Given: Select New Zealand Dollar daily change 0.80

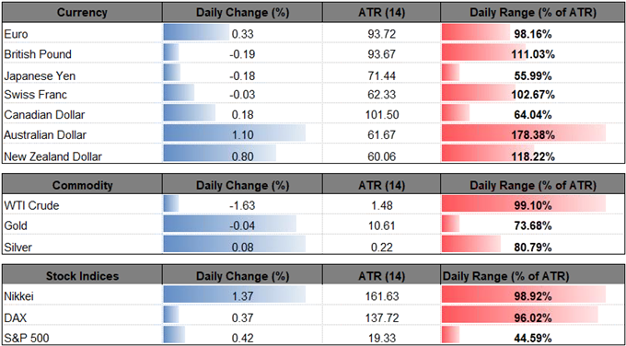Looking at the screenshot, I should point(242,156).
